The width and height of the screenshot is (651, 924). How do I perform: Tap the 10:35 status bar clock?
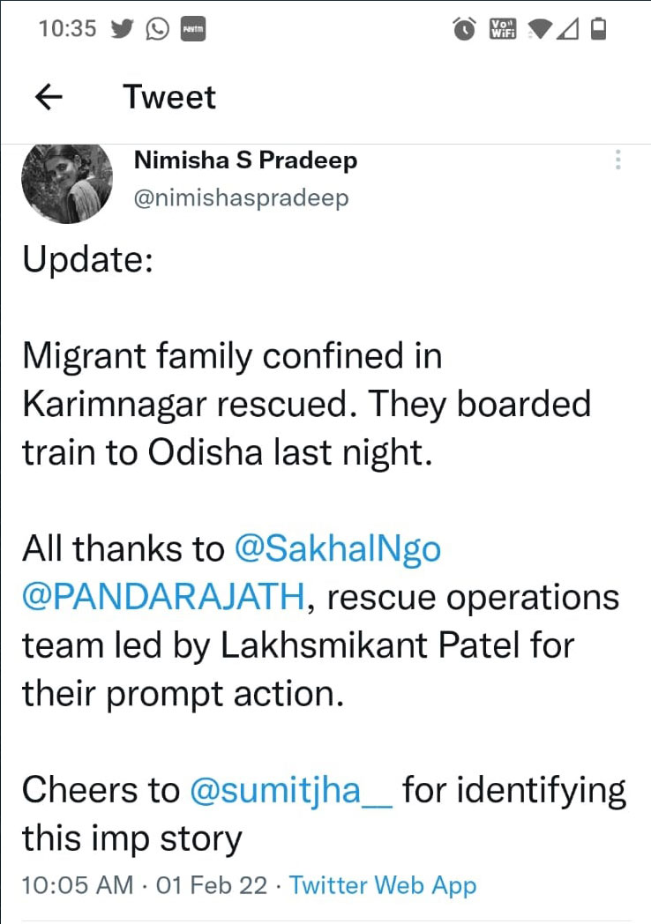point(67,28)
